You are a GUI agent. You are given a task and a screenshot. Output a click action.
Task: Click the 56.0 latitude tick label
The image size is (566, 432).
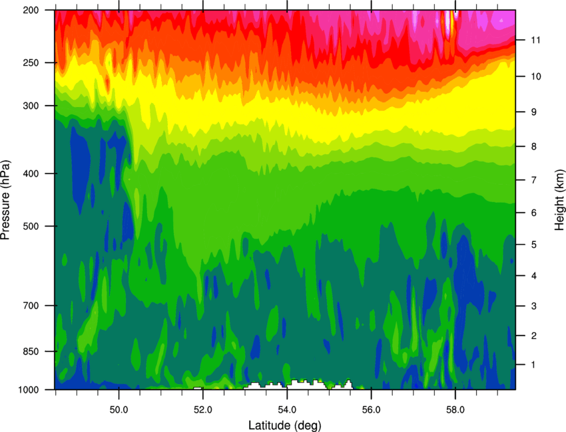(372, 409)
